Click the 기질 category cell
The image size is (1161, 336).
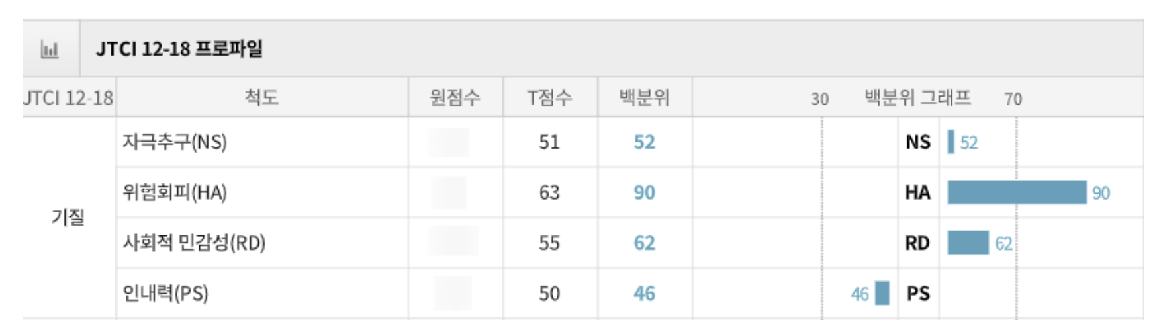coord(68,217)
